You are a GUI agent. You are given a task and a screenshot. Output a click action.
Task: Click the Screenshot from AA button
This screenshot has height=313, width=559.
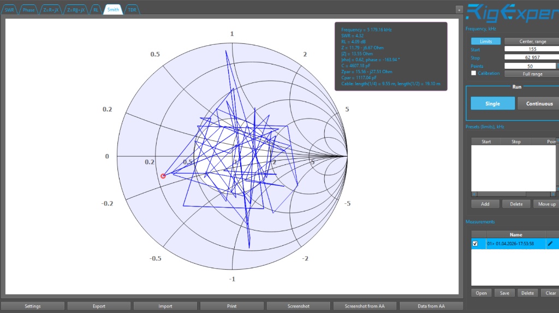[365, 306]
